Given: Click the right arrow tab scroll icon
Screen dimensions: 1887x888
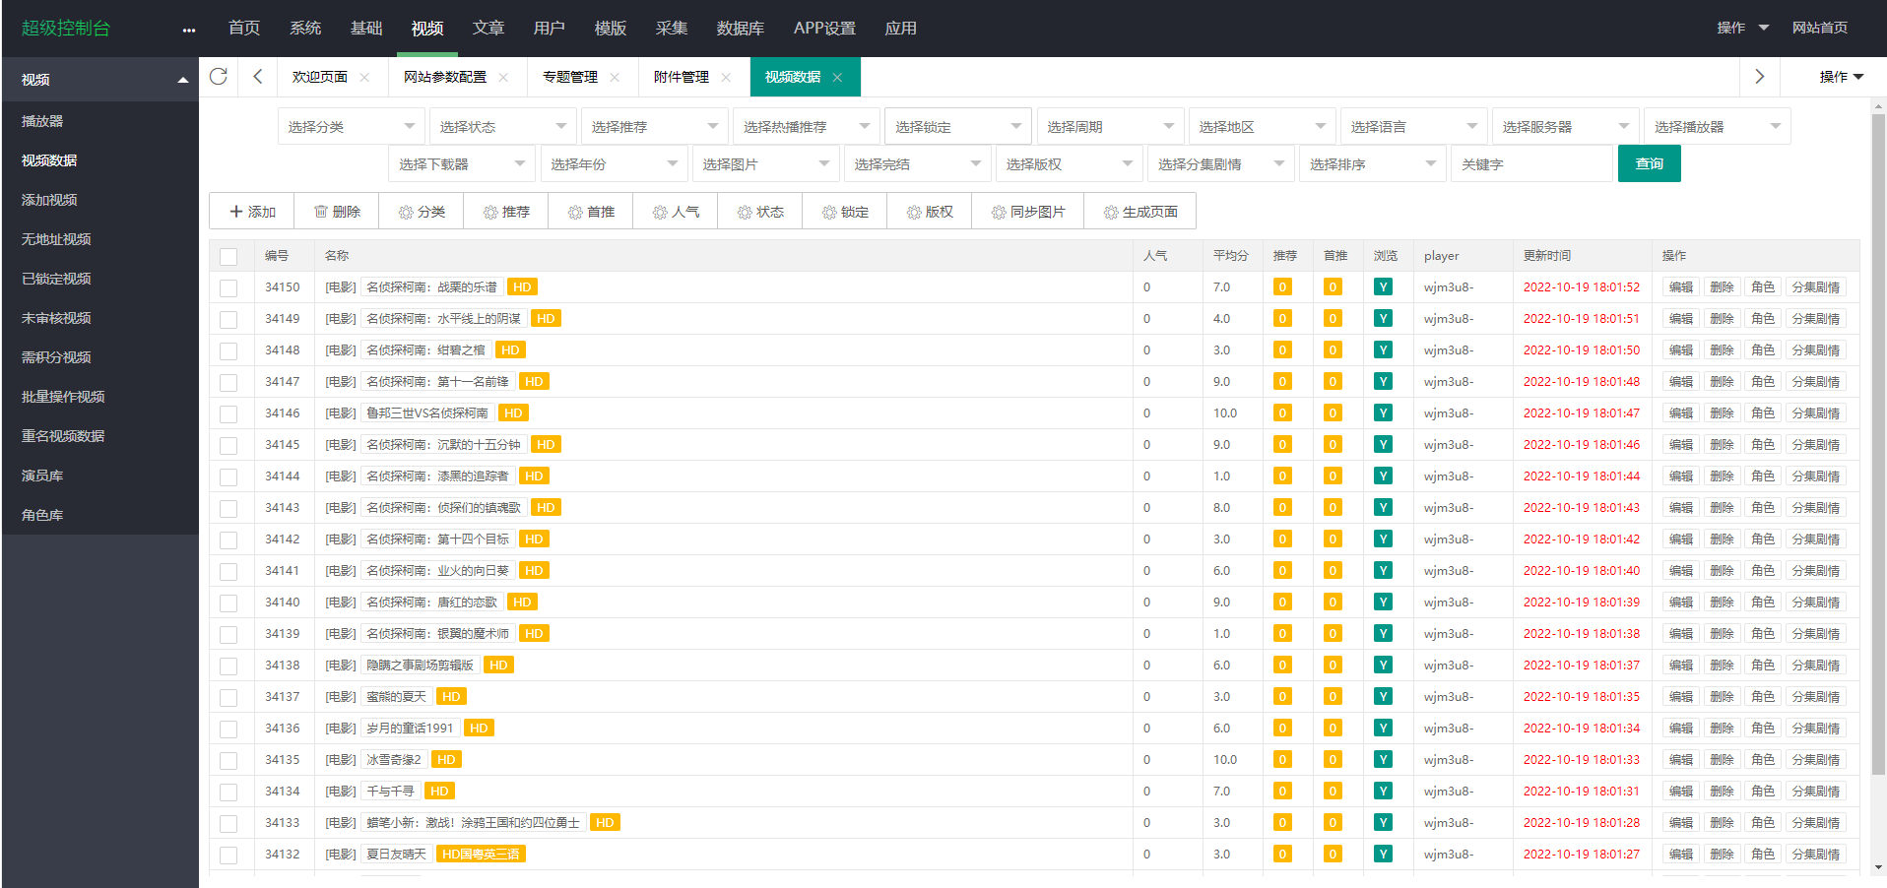Looking at the screenshot, I should [x=1760, y=77].
